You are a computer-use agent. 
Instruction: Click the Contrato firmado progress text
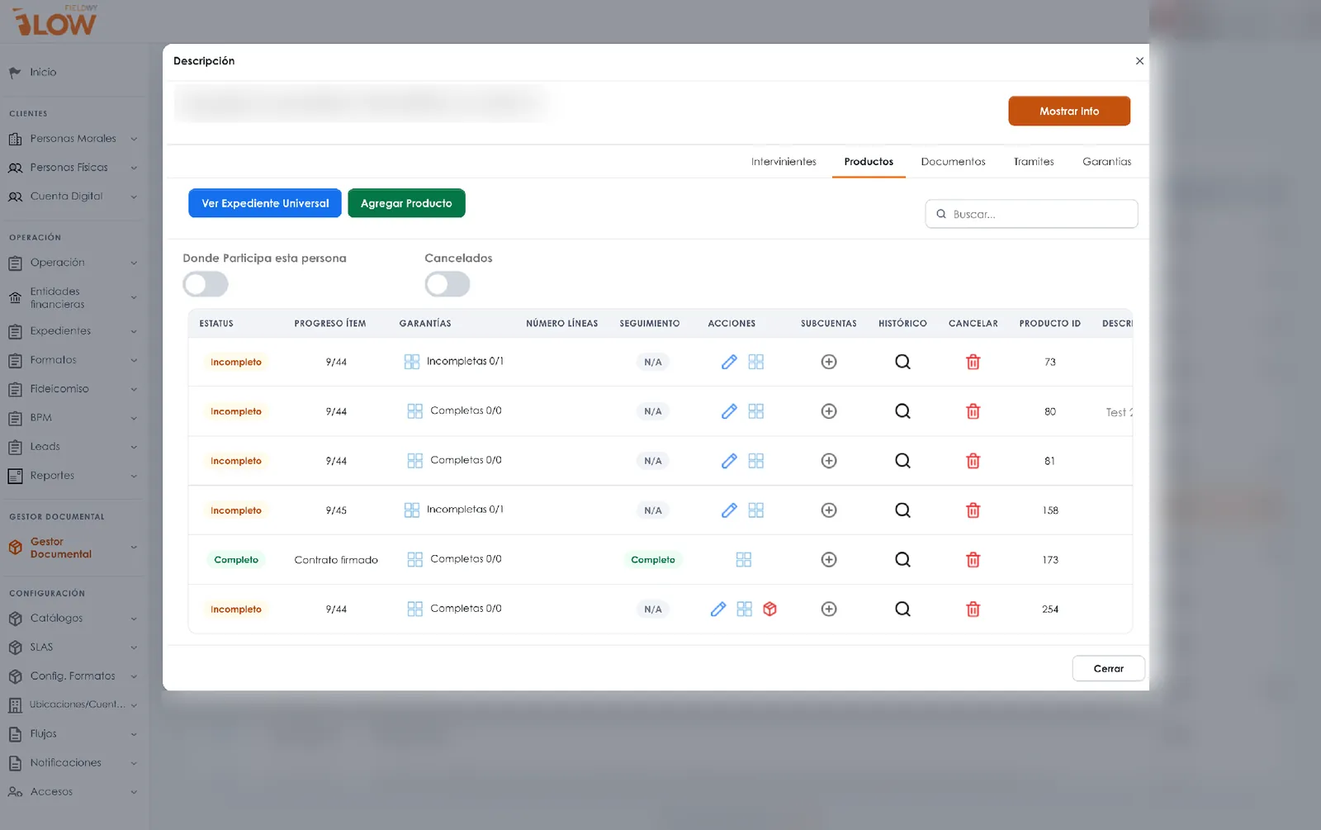pyautogui.click(x=336, y=560)
